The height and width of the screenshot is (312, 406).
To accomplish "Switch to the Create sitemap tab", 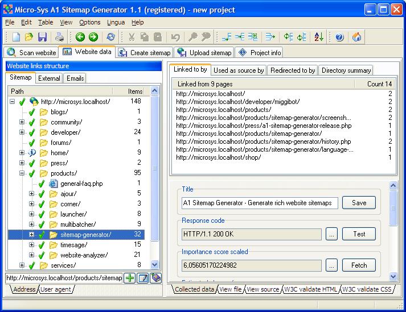I will (x=144, y=52).
